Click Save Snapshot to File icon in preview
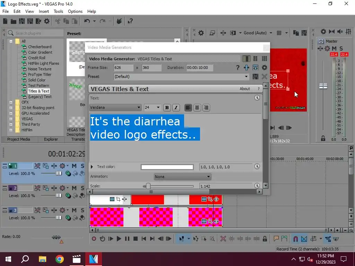Viewport: 355px width, 266px height. [304, 33]
